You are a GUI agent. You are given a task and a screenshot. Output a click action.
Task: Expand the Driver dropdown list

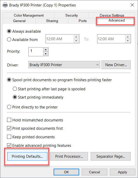pyautogui.click(x=64, y=65)
